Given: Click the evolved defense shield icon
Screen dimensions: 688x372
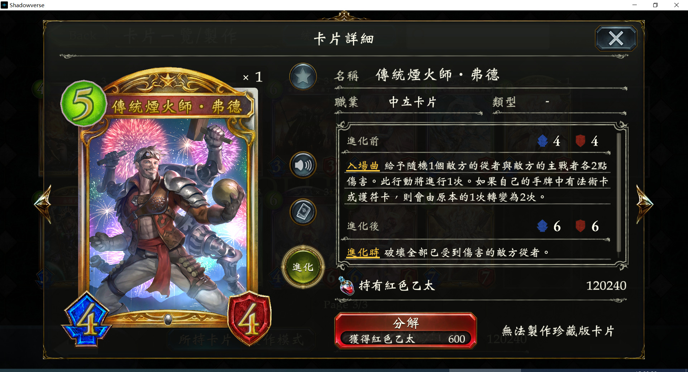Looking at the screenshot, I should pyautogui.click(x=580, y=226).
